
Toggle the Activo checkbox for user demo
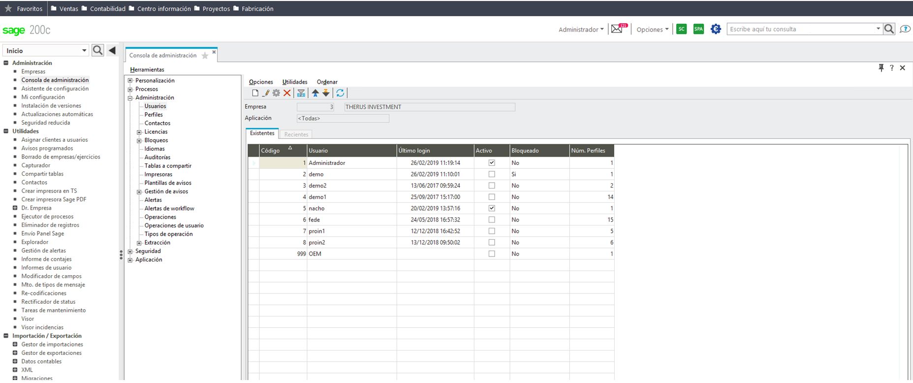(492, 174)
